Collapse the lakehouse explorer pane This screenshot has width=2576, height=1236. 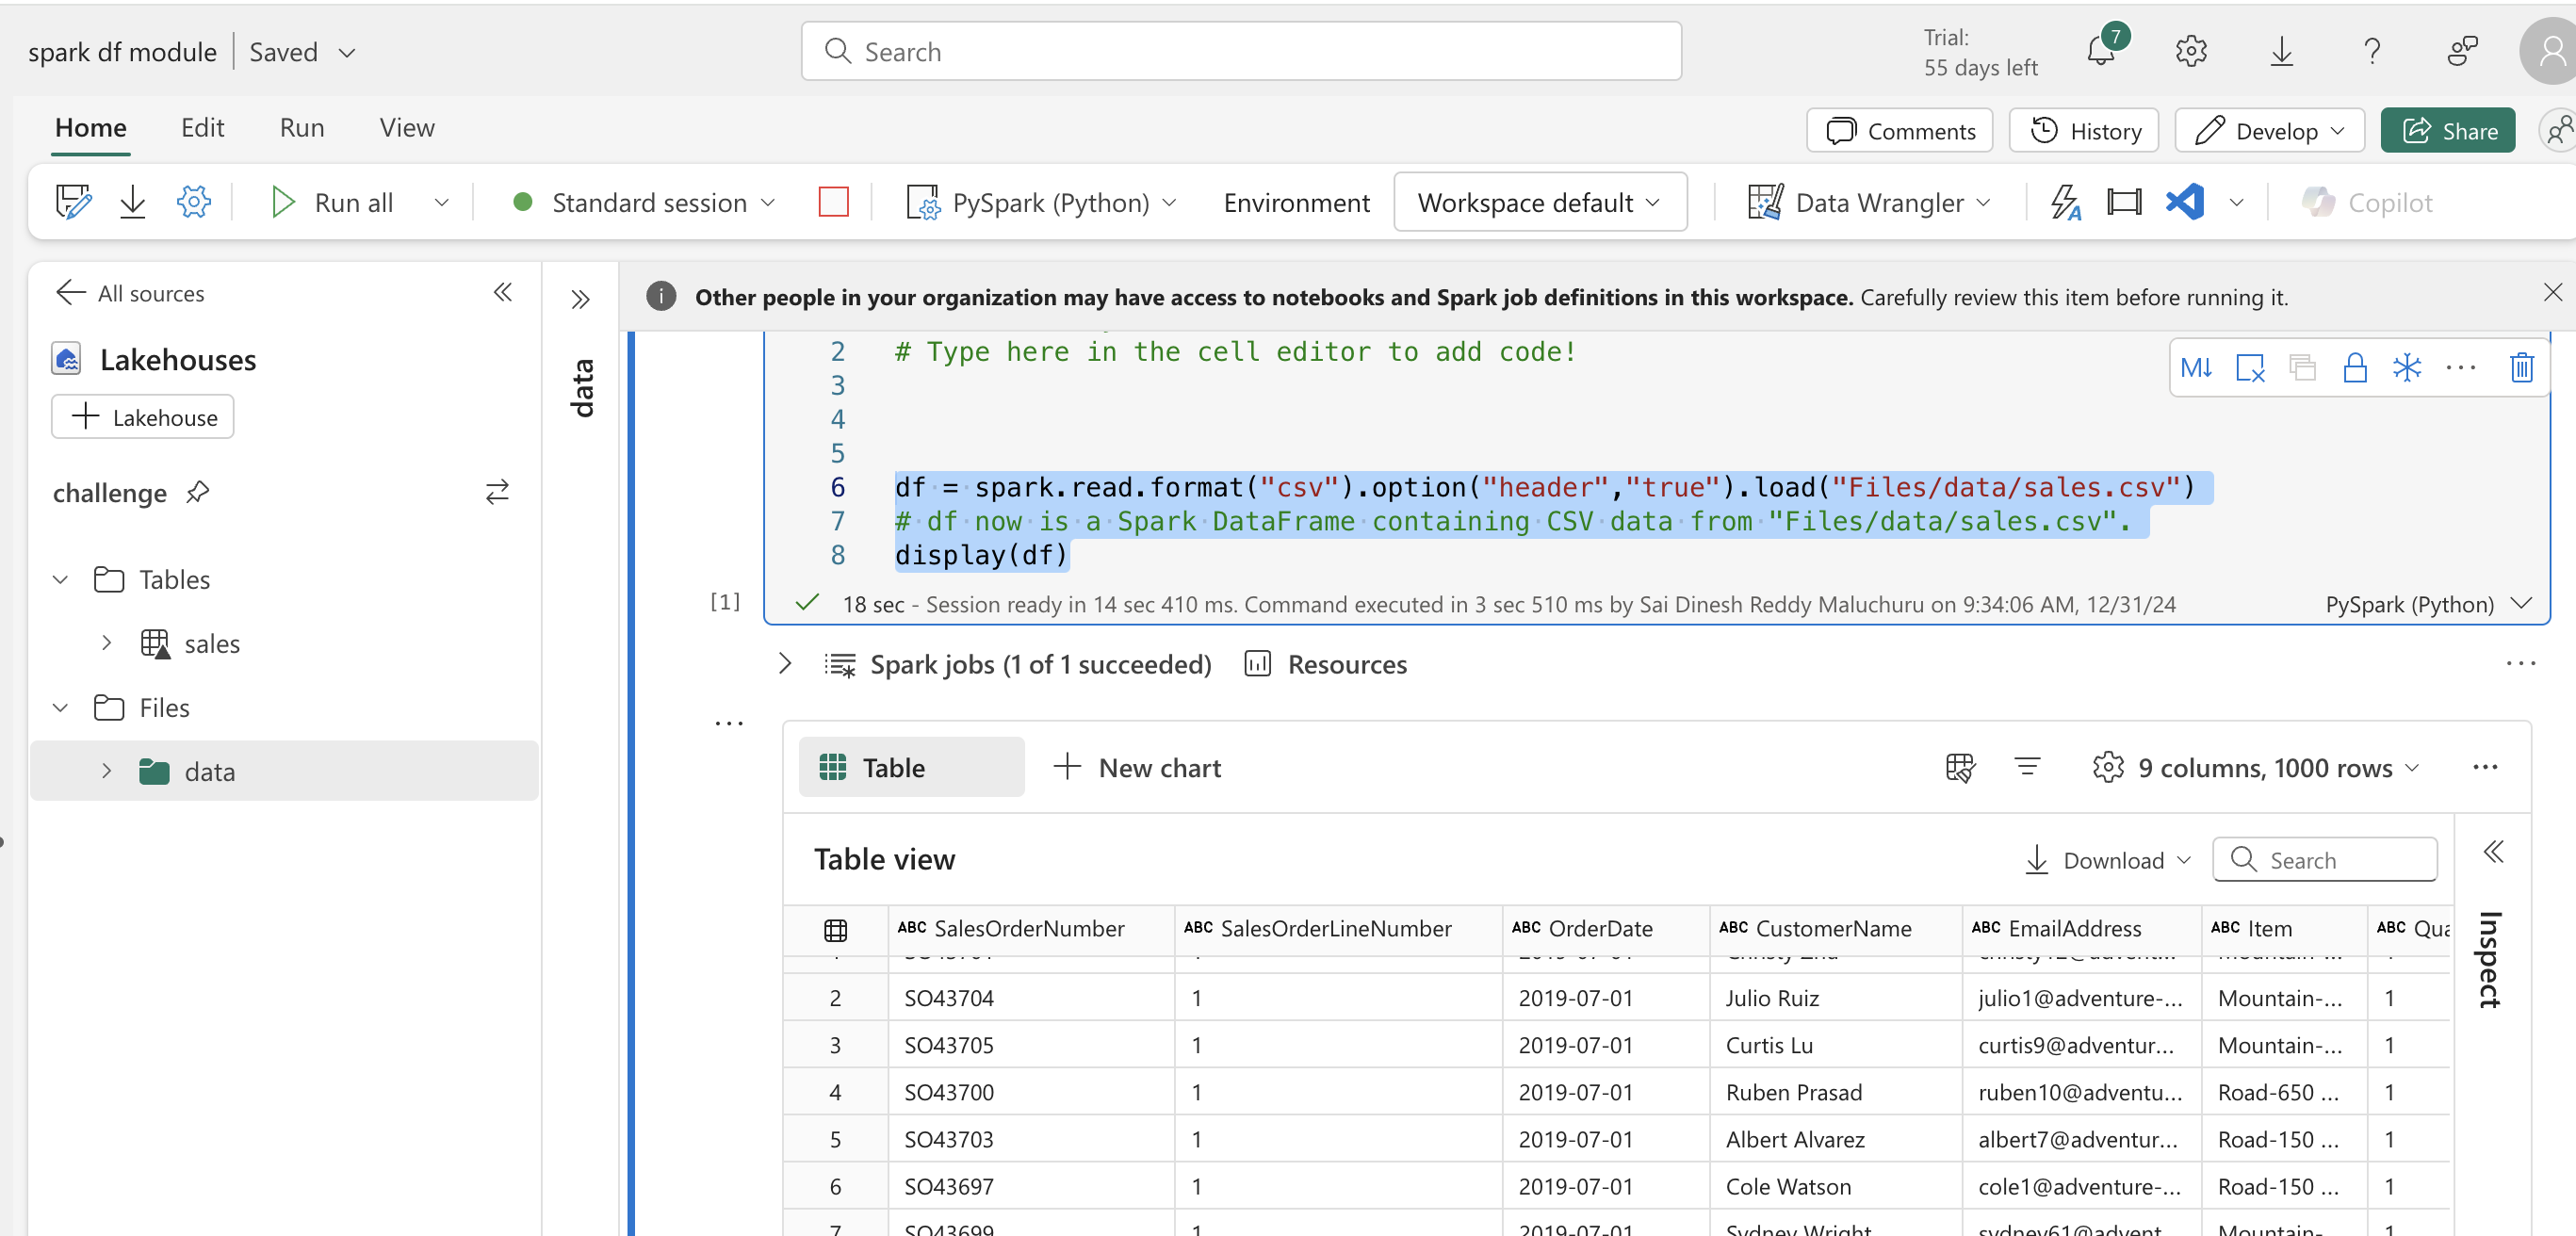click(x=503, y=292)
